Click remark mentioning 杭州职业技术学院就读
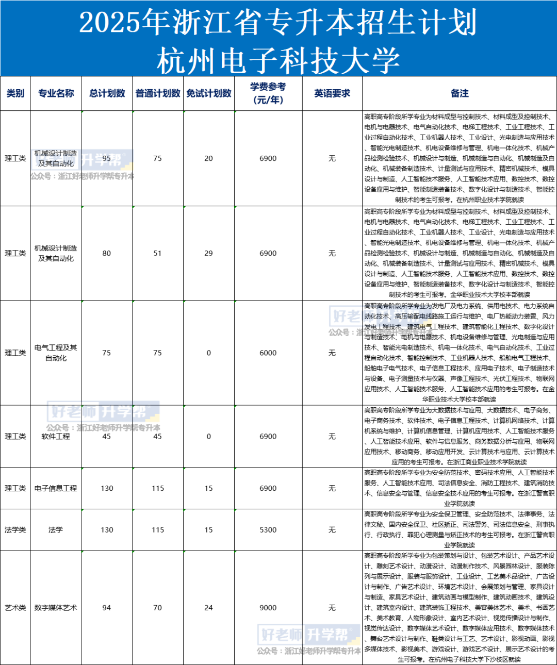Screen dimensions: 557x665 [x=460, y=158]
